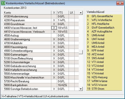Select distribution key 13 VT2-Anteil
125x99 pixels.
coord(104,66)
